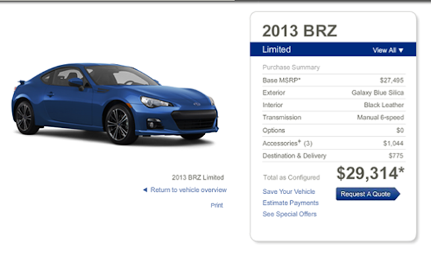Click the Base MSRP value $27,495
The image size is (431, 264).
pos(392,80)
